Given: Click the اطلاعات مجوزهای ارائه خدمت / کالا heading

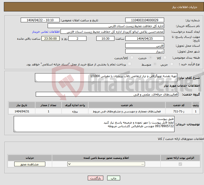Looking at the screenshot, I should [x=181, y=139].
